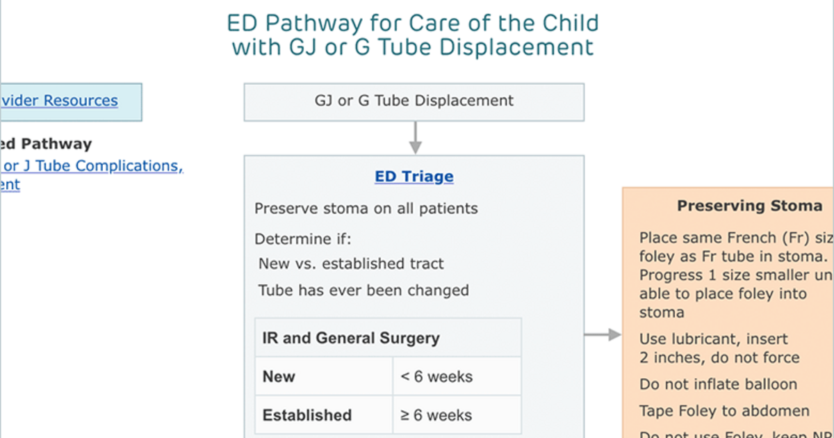Follow the J Tube Complications pathway link
This screenshot has width=834, height=438.
click(92, 166)
